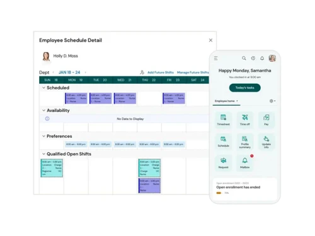This screenshot has height=236, width=315.
Task: Open Tuesday's scheduled shift block
Action: click(x=100, y=98)
